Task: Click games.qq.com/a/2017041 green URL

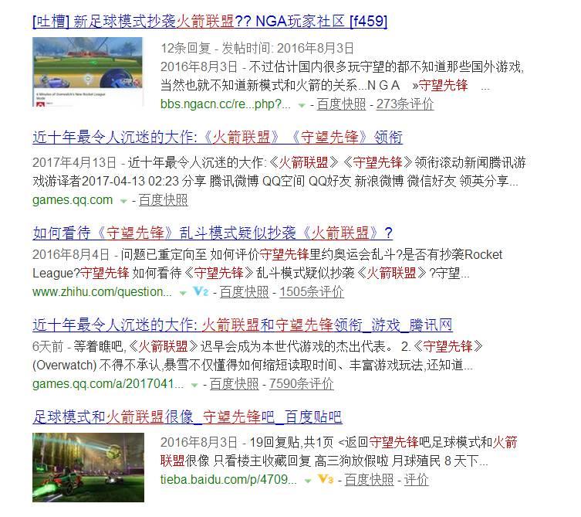Action: pos(108,384)
